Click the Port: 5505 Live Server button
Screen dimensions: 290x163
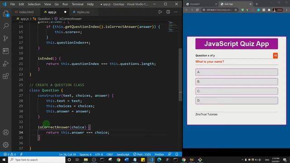tap(142, 154)
